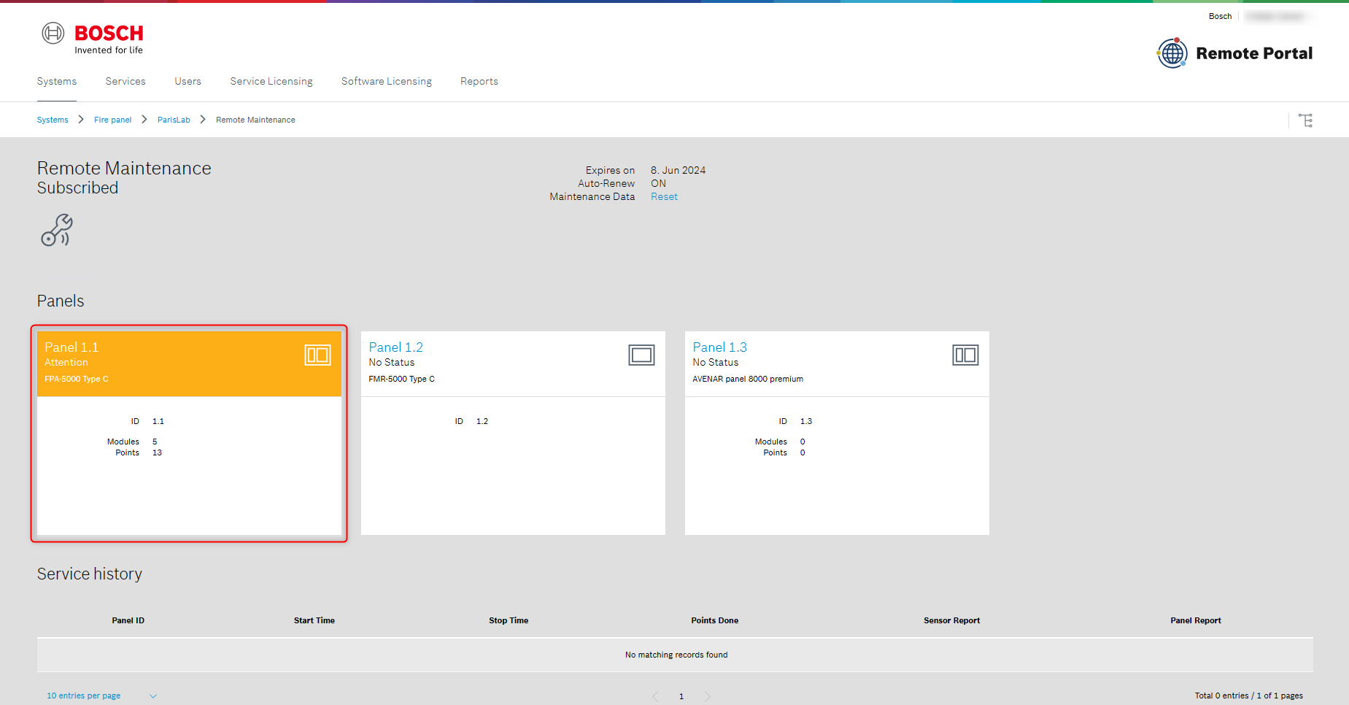The width and height of the screenshot is (1349, 705).
Task: Go to previous page arrow
Action: pyautogui.click(x=655, y=696)
